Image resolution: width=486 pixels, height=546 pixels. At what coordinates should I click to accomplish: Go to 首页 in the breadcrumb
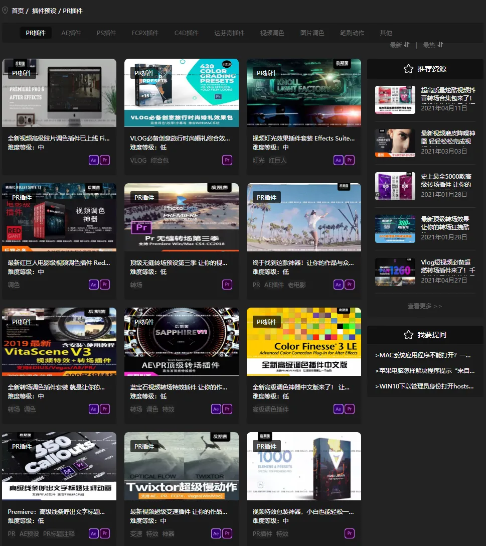[x=18, y=11]
